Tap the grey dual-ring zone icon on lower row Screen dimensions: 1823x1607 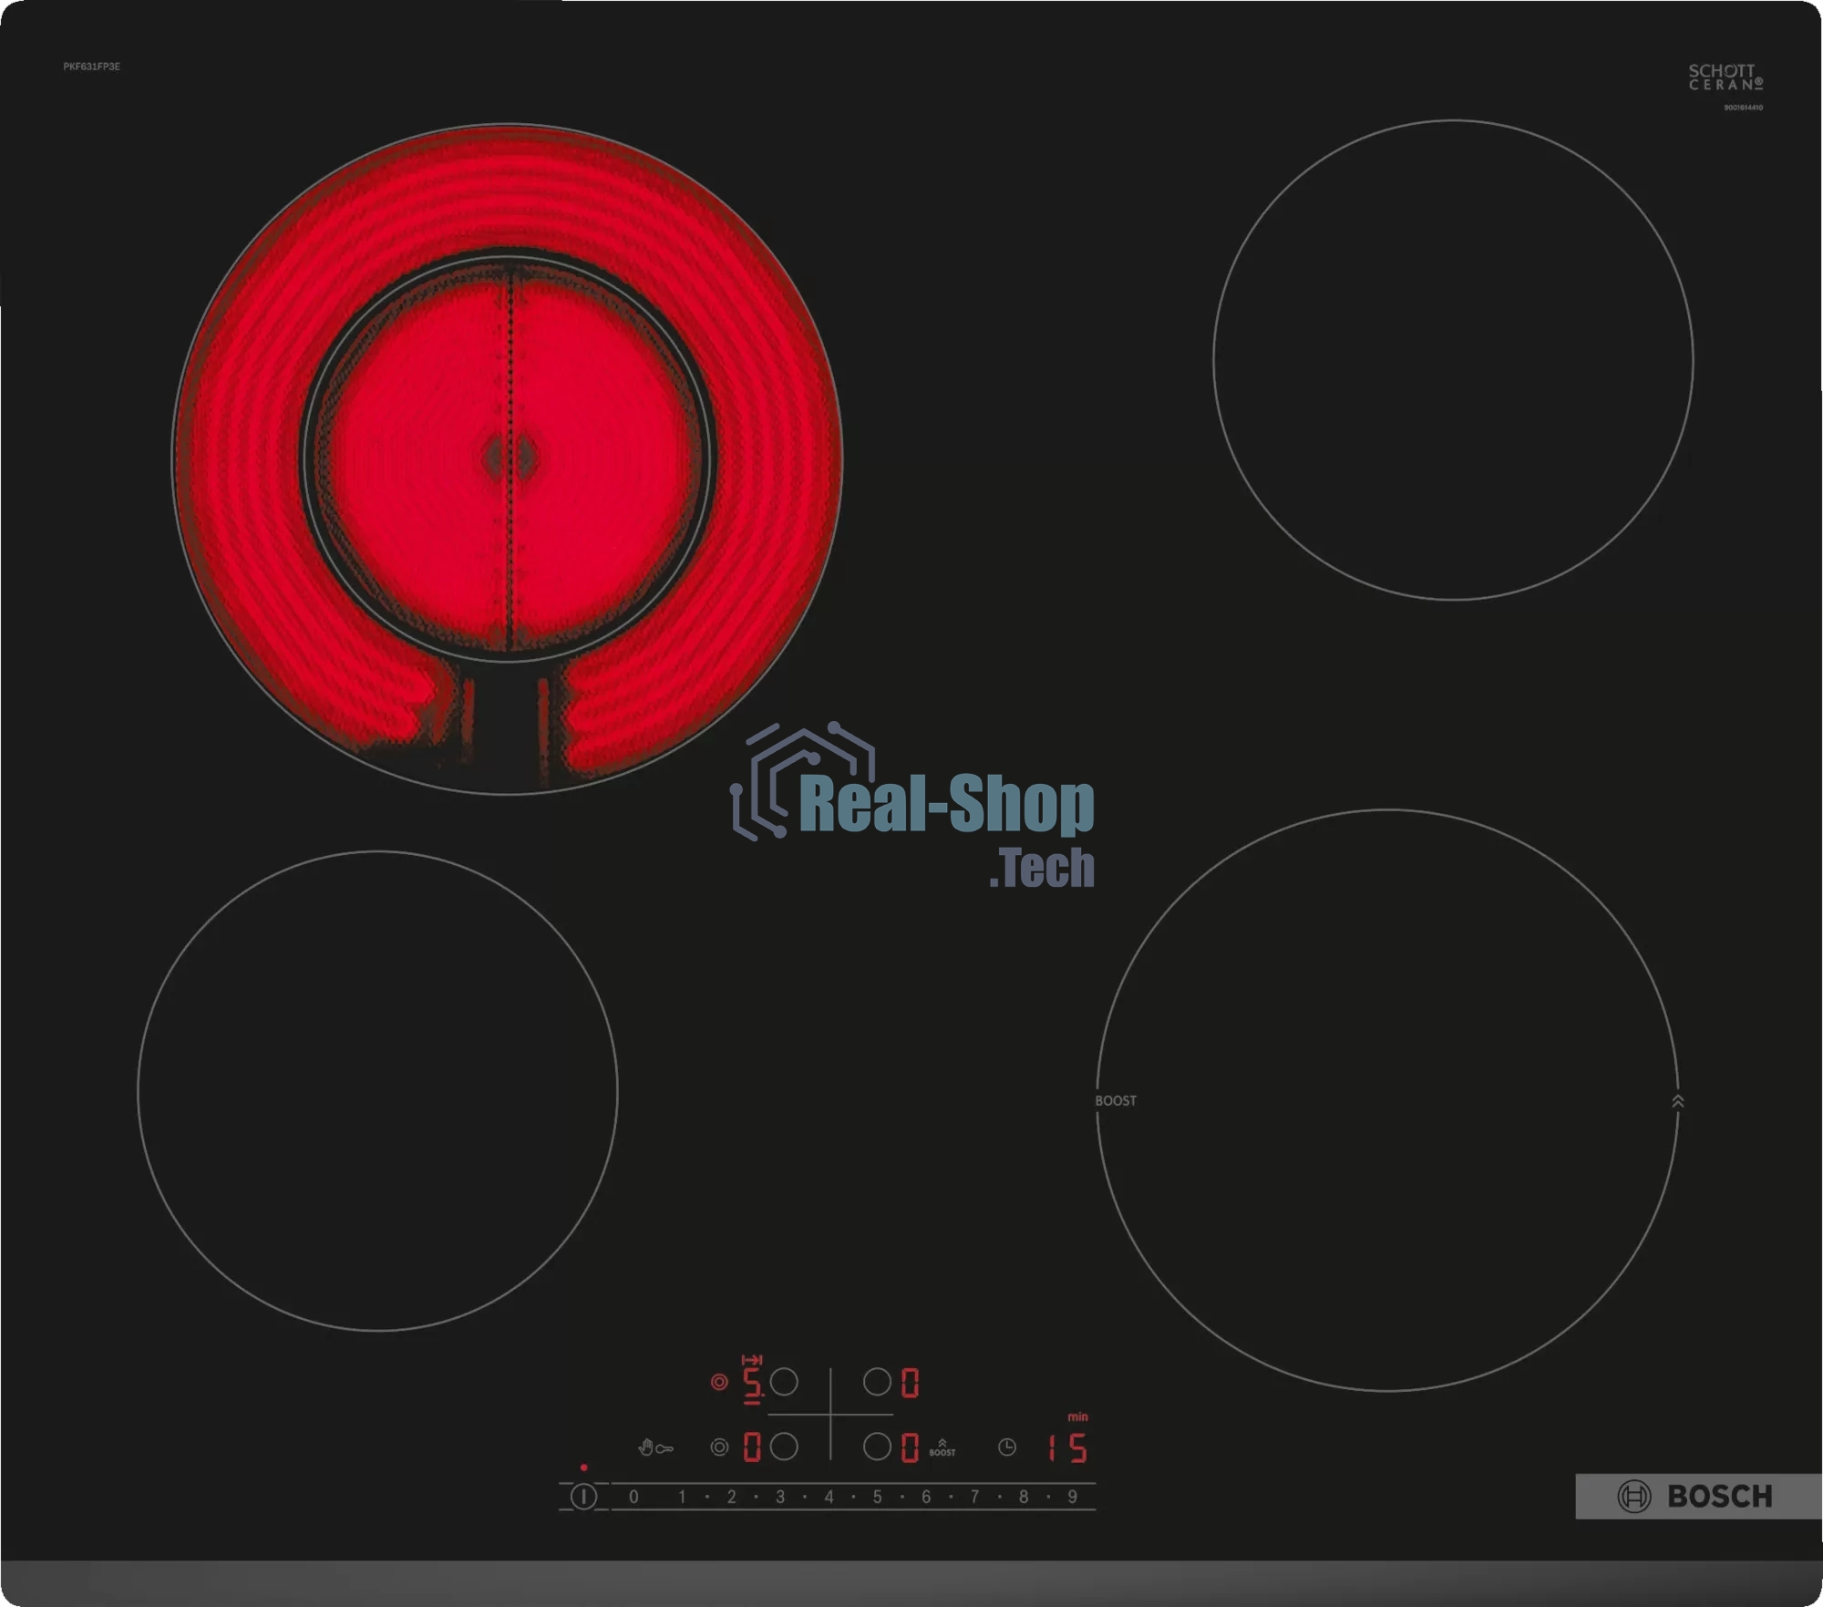[x=719, y=1447]
